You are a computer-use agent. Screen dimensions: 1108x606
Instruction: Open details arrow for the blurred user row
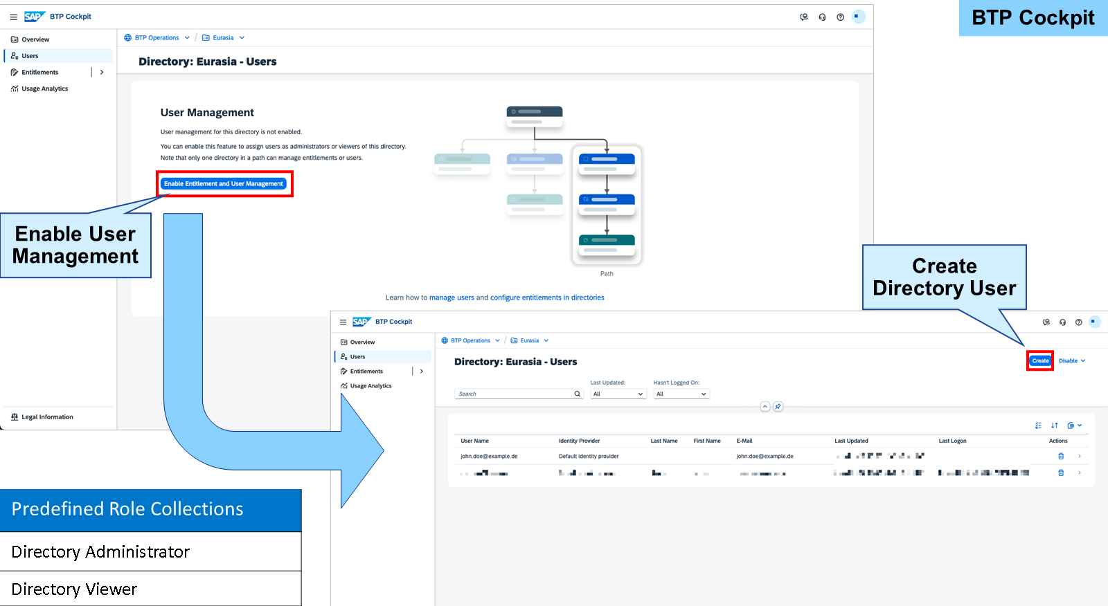[x=1080, y=473]
